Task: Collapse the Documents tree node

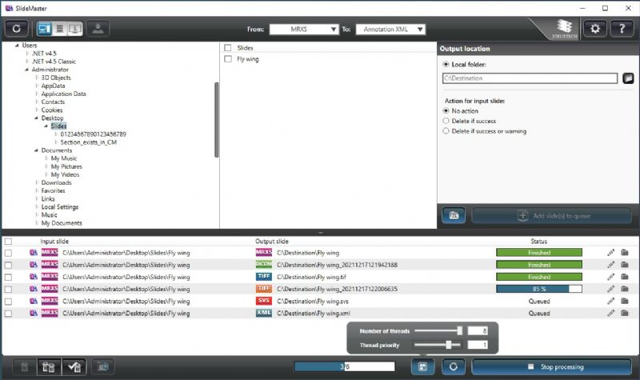Action: pos(36,150)
